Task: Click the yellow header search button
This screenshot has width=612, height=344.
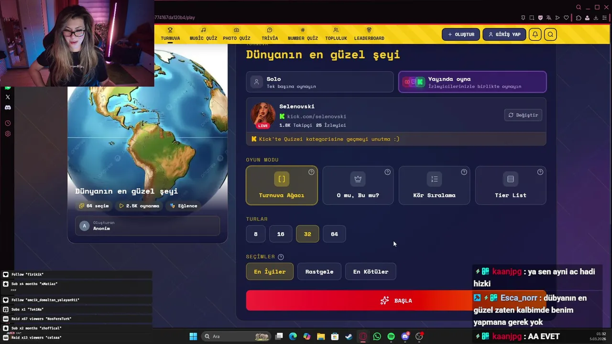Action: point(550,34)
